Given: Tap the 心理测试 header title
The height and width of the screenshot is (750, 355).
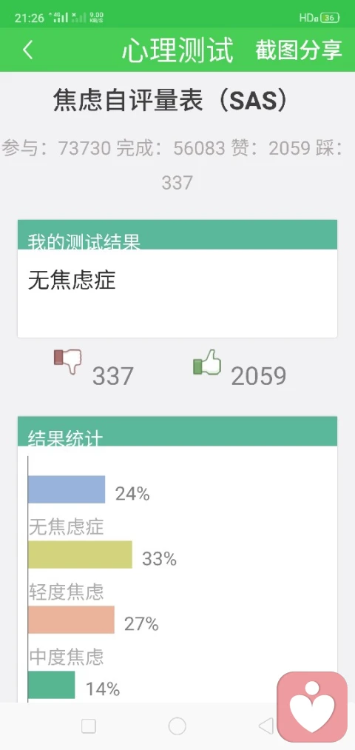Looking at the screenshot, I should (x=177, y=50).
